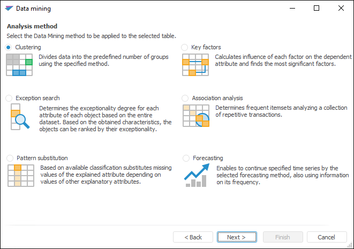Click the disabled Finish button
This screenshot has height=249, width=354.
coord(282,237)
